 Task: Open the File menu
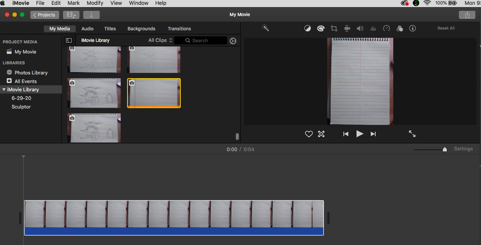[40, 3]
